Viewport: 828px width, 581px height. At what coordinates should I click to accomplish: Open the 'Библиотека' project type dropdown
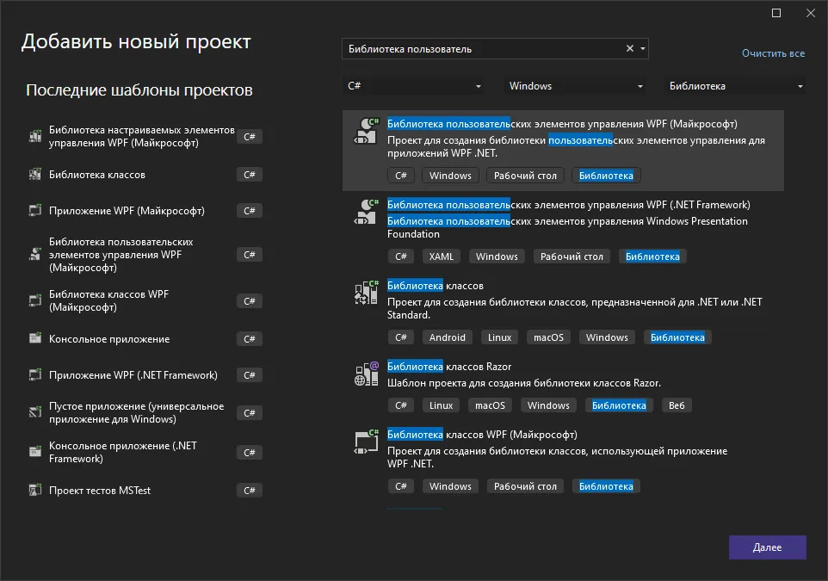pyautogui.click(x=735, y=86)
